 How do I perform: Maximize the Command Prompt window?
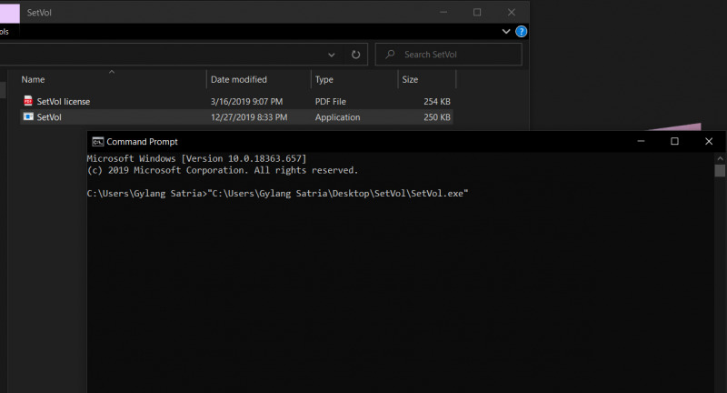click(x=674, y=142)
